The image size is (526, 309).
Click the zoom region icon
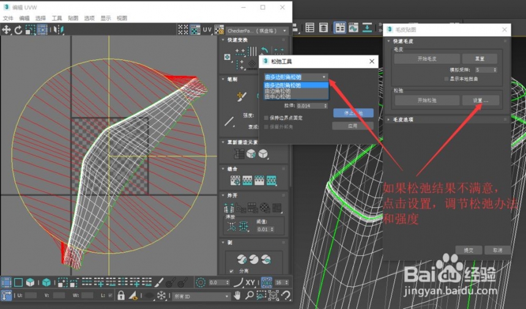(261, 296)
